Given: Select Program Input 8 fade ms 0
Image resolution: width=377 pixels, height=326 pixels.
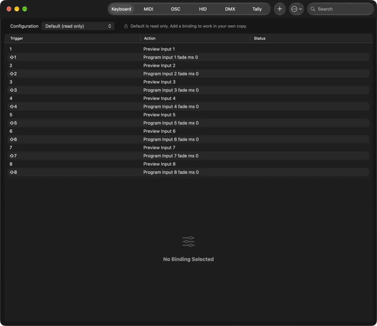Looking at the screenshot, I should (188, 172).
